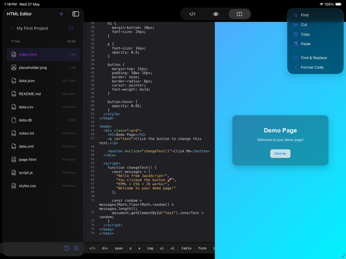Choose Find from the menu
This screenshot has width=346, height=259.
pos(315,15)
